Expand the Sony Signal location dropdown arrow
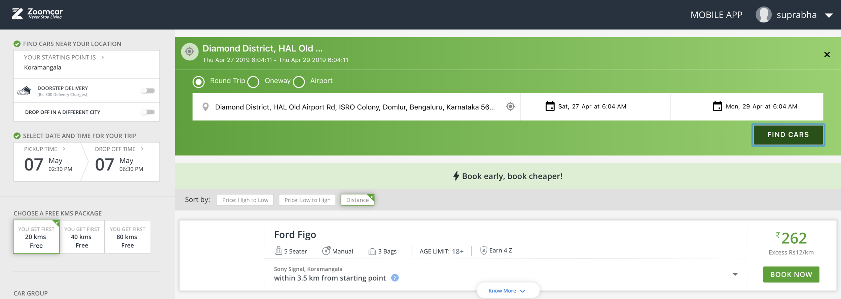This screenshot has width=841, height=299. [x=735, y=275]
